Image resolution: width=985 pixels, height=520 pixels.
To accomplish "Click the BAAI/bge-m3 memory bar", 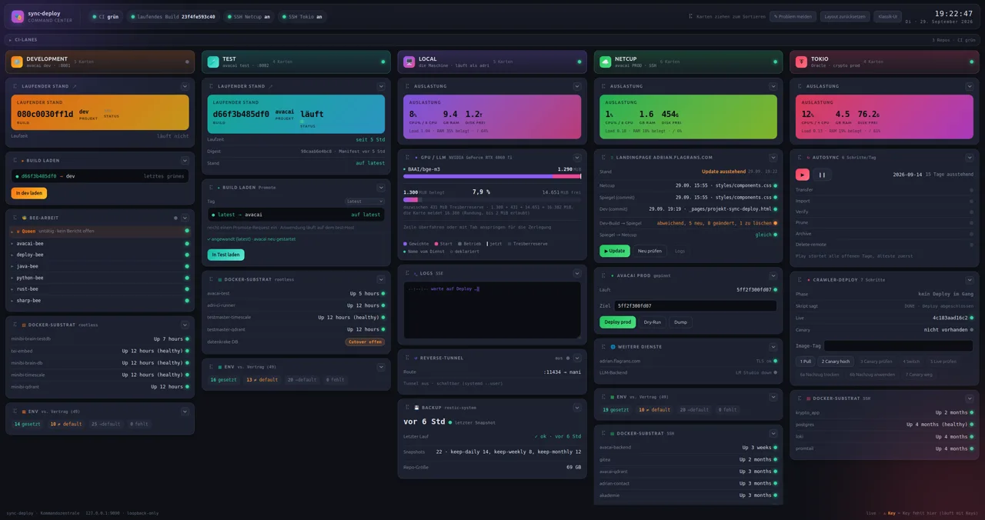I will [x=492, y=176].
